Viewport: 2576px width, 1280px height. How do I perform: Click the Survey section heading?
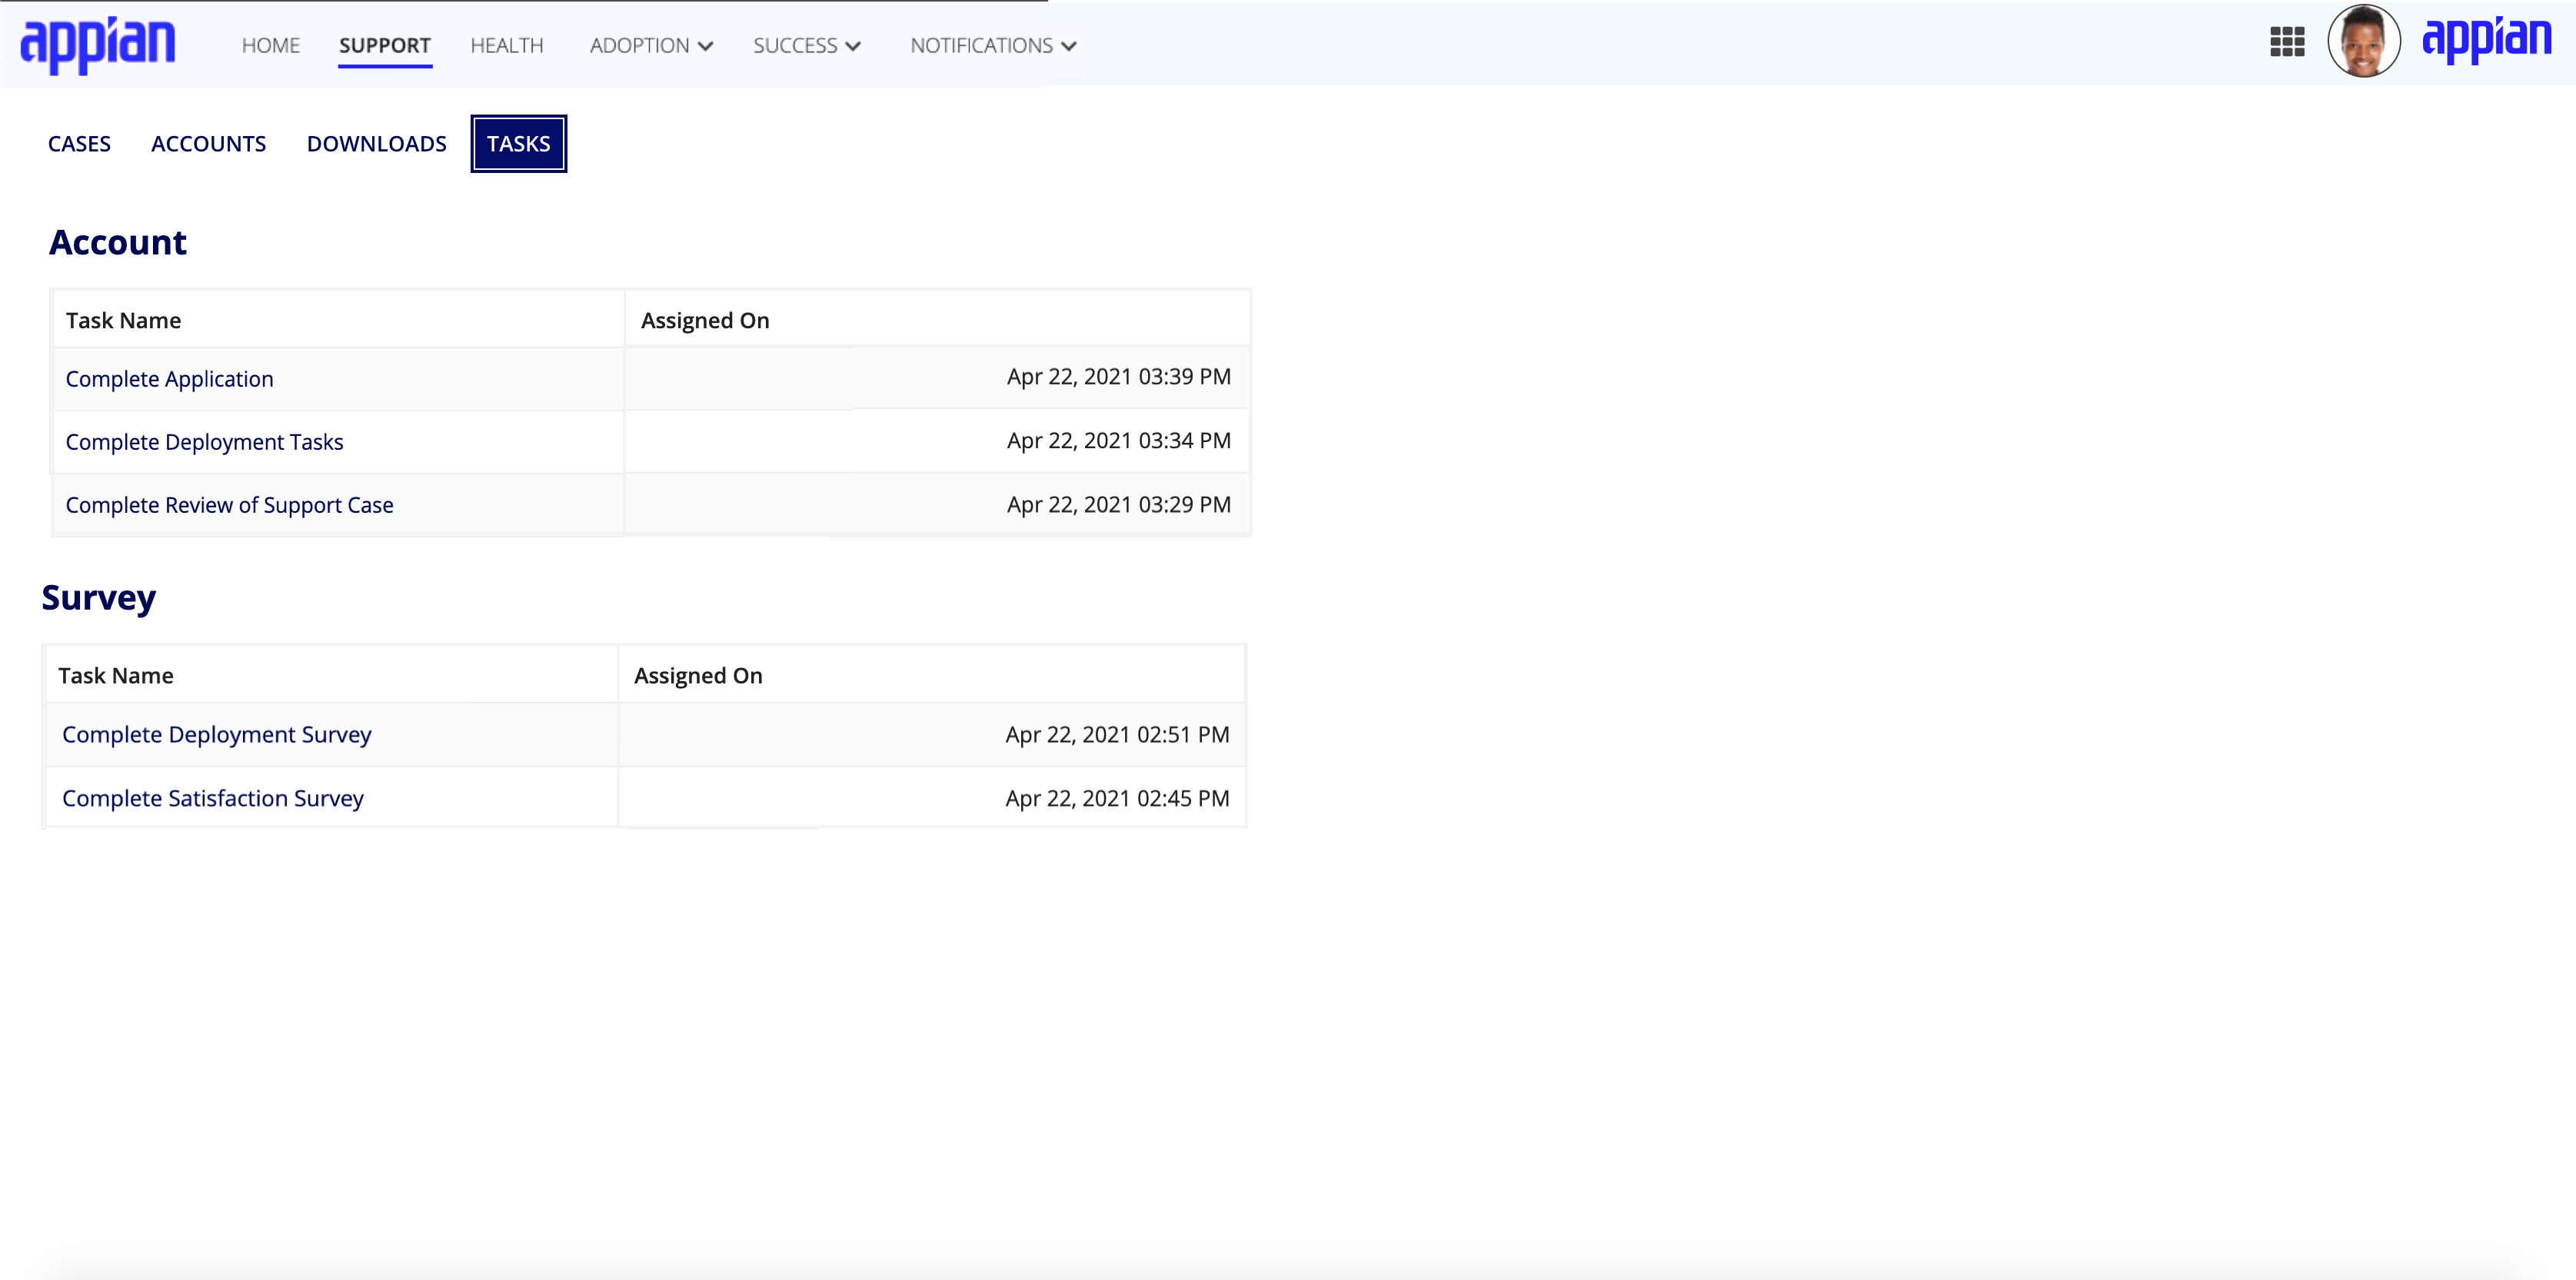(99, 598)
